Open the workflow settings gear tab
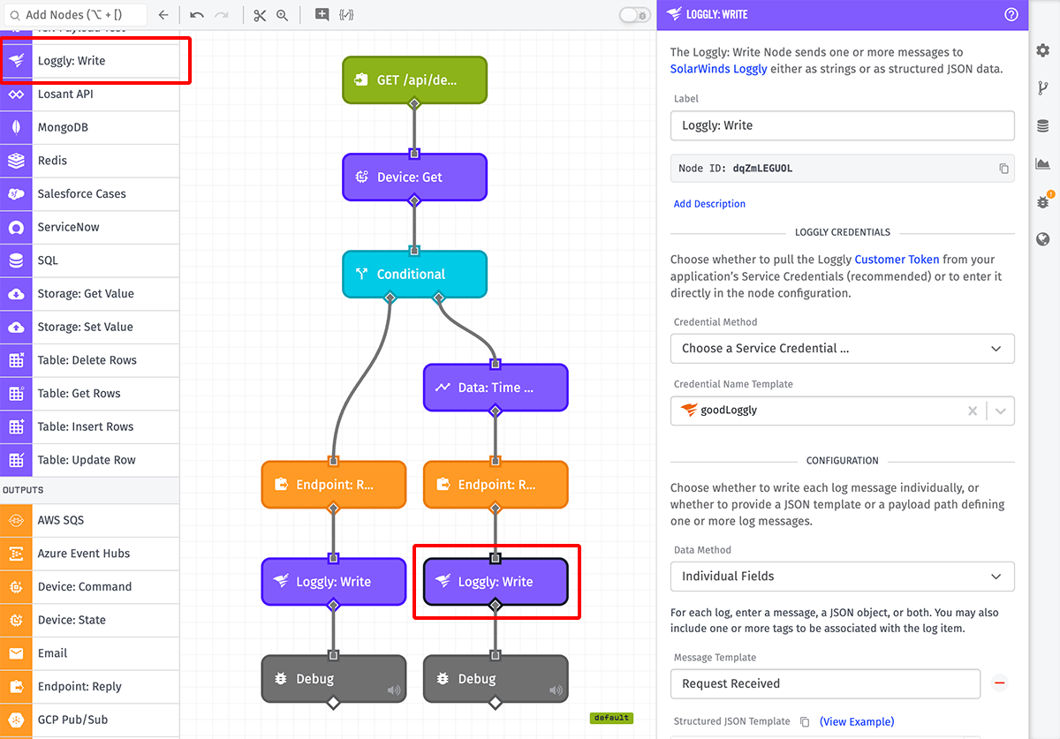The height and width of the screenshot is (739, 1060). coord(1043,50)
